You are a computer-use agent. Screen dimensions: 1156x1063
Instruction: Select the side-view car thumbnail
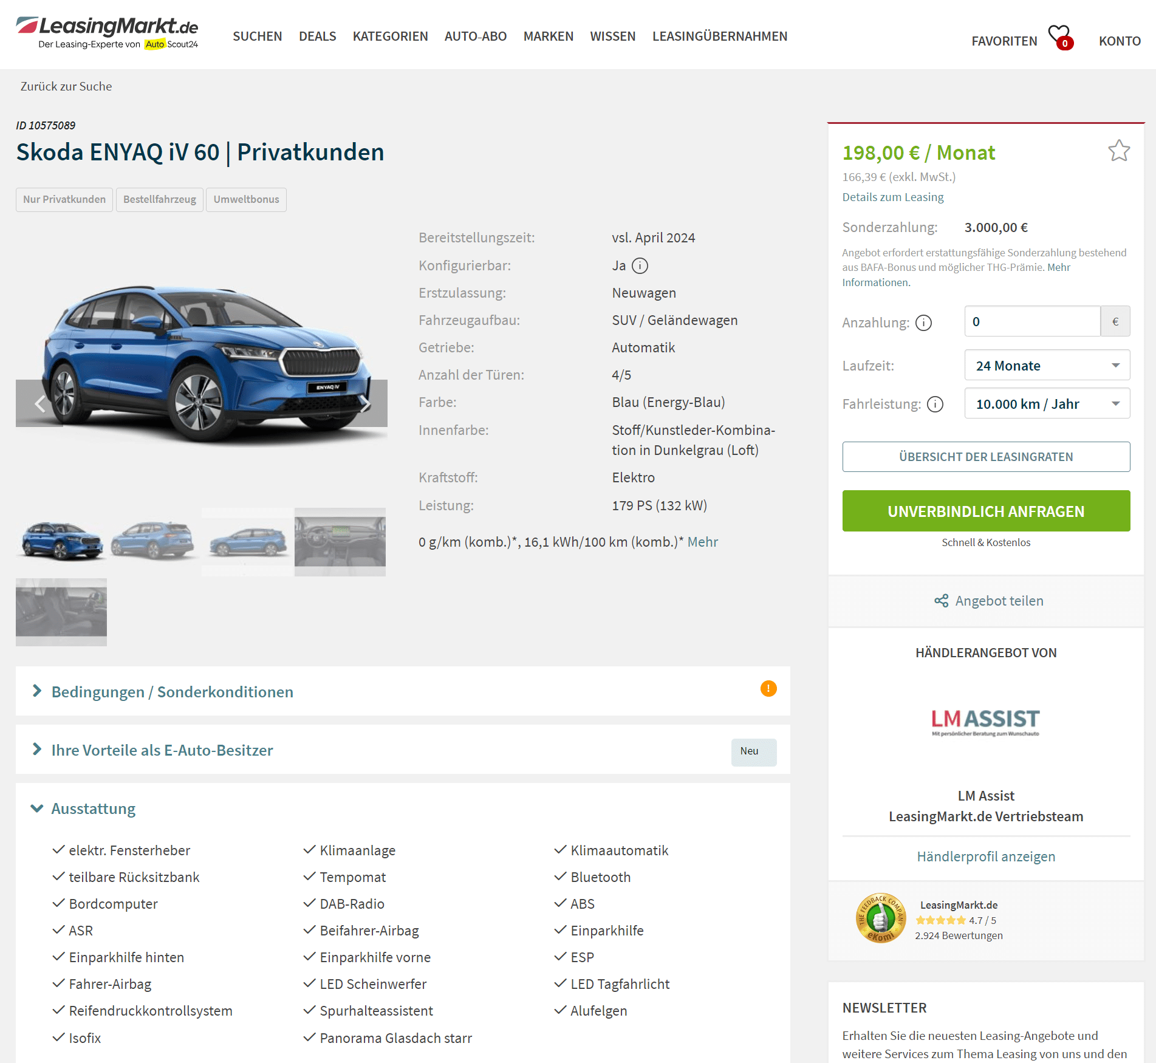(247, 542)
